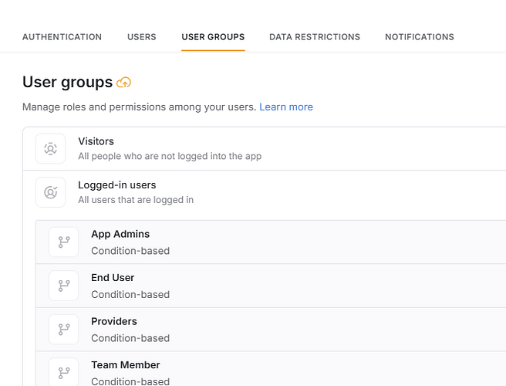Select the End User group name
The height and width of the screenshot is (386, 506).
[113, 278]
